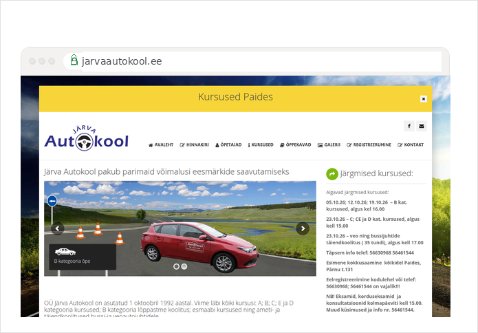Open the AVALEHT menu item
478x333 pixels.
pyautogui.click(x=161, y=145)
